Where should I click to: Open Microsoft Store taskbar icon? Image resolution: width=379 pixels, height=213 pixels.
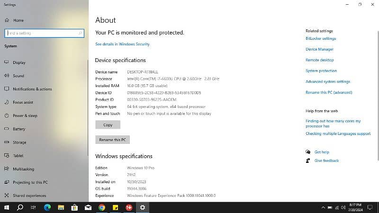(x=74, y=207)
